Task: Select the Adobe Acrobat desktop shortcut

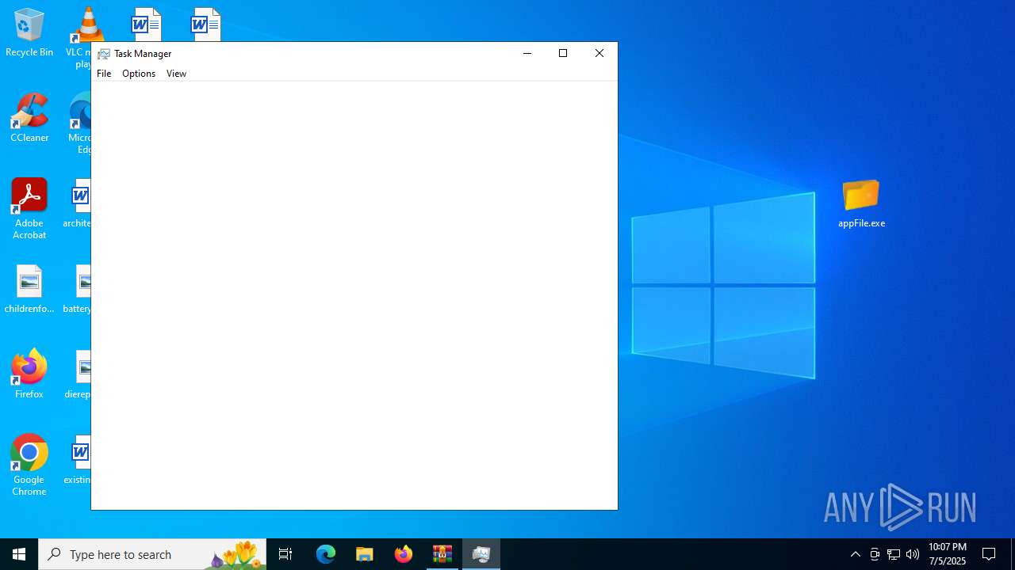Action: [29, 210]
